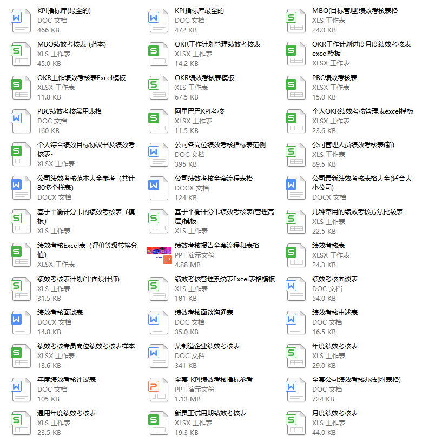This screenshot has width=429, height=442.
Task: Select file name "年度绩效考核评议表"
Action: (67, 380)
